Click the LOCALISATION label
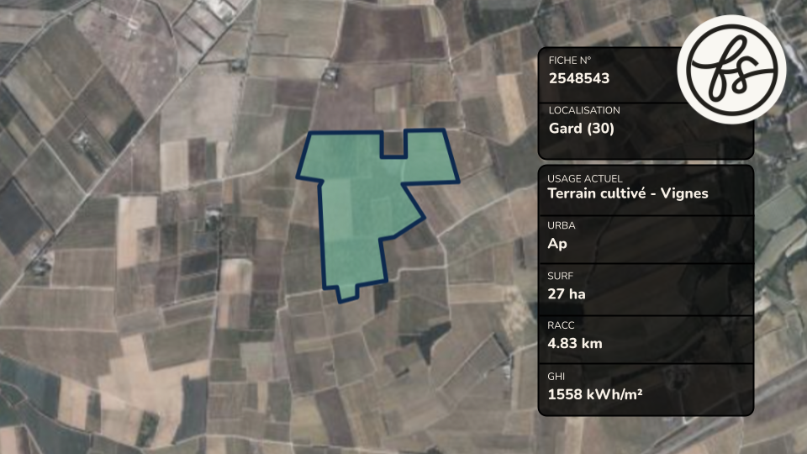 pyautogui.click(x=584, y=110)
